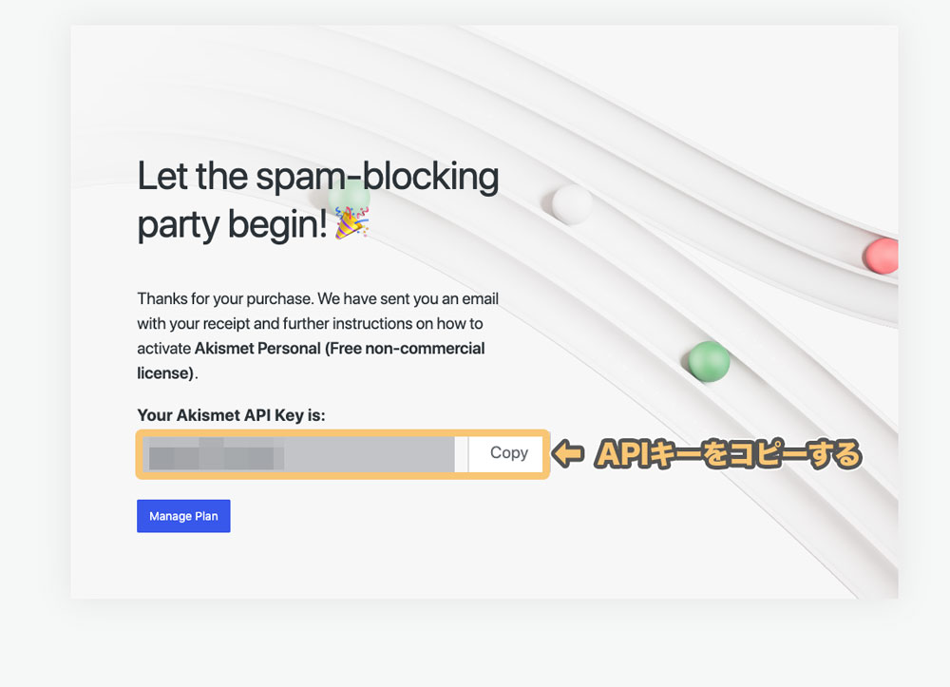Click the solid green ball on the track
The width and height of the screenshot is (950, 687).
(710, 361)
